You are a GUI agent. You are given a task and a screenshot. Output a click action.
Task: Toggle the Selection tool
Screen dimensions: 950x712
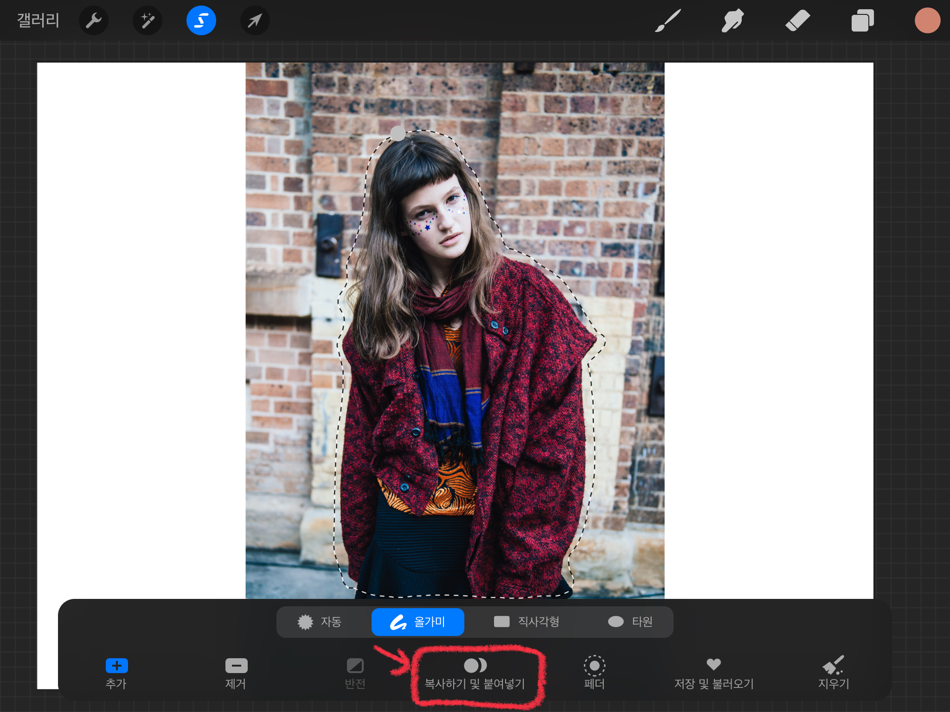coord(201,21)
